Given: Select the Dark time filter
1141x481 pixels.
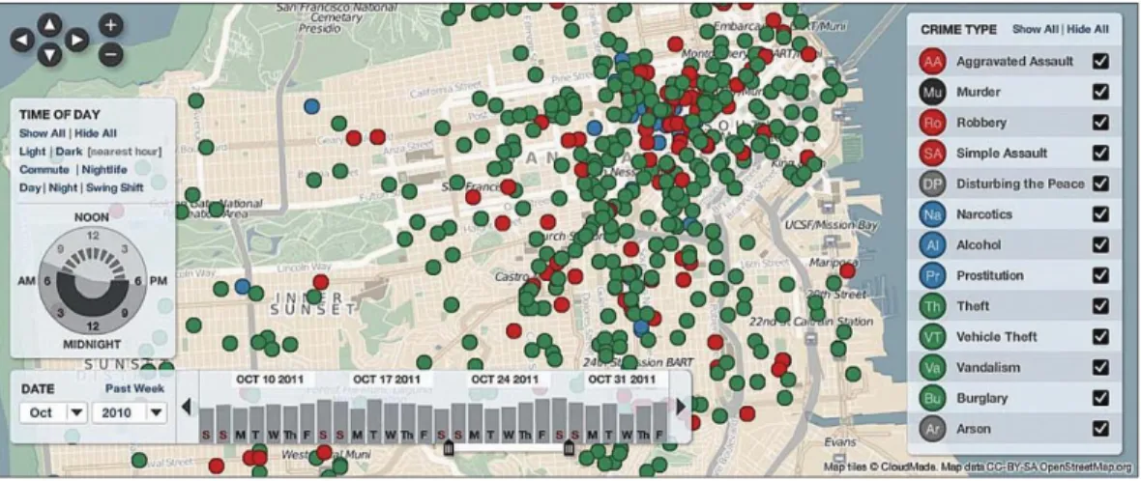Looking at the screenshot, I should [69, 151].
